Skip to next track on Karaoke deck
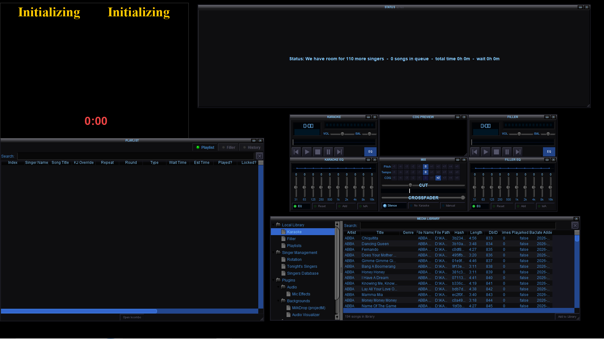 (x=339, y=152)
